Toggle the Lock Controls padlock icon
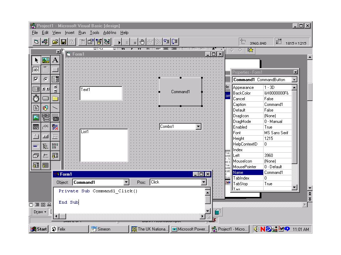This screenshot has height=255, width=341. 72,42
